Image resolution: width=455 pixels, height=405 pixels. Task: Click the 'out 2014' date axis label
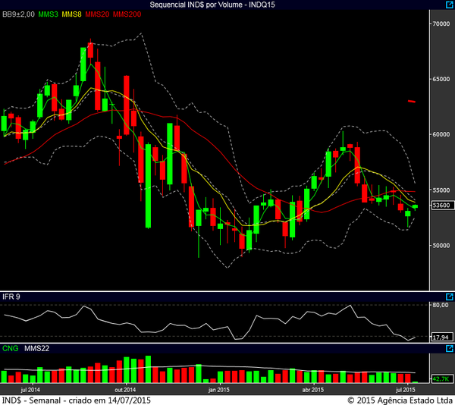(x=124, y=389)
